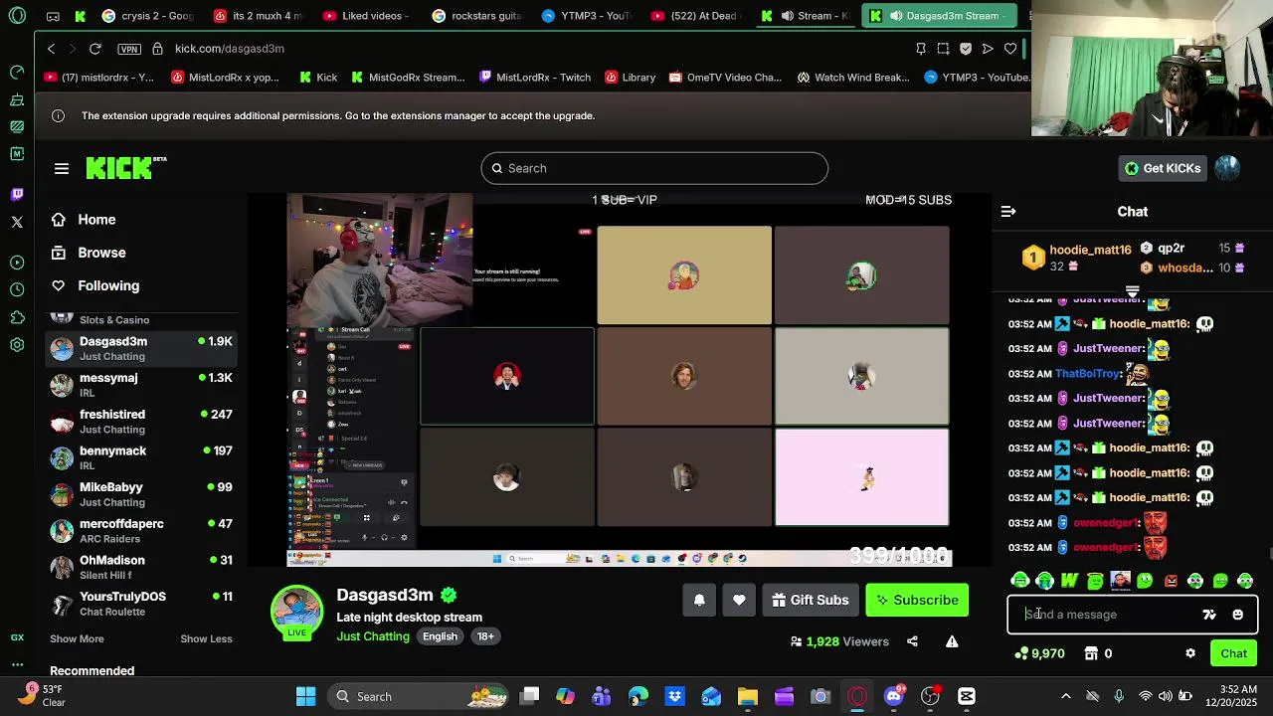Viewport: 1273px width, 716px height.
Task: Open the Kick hamburger sidebar menu
Action: coord(62,169)
